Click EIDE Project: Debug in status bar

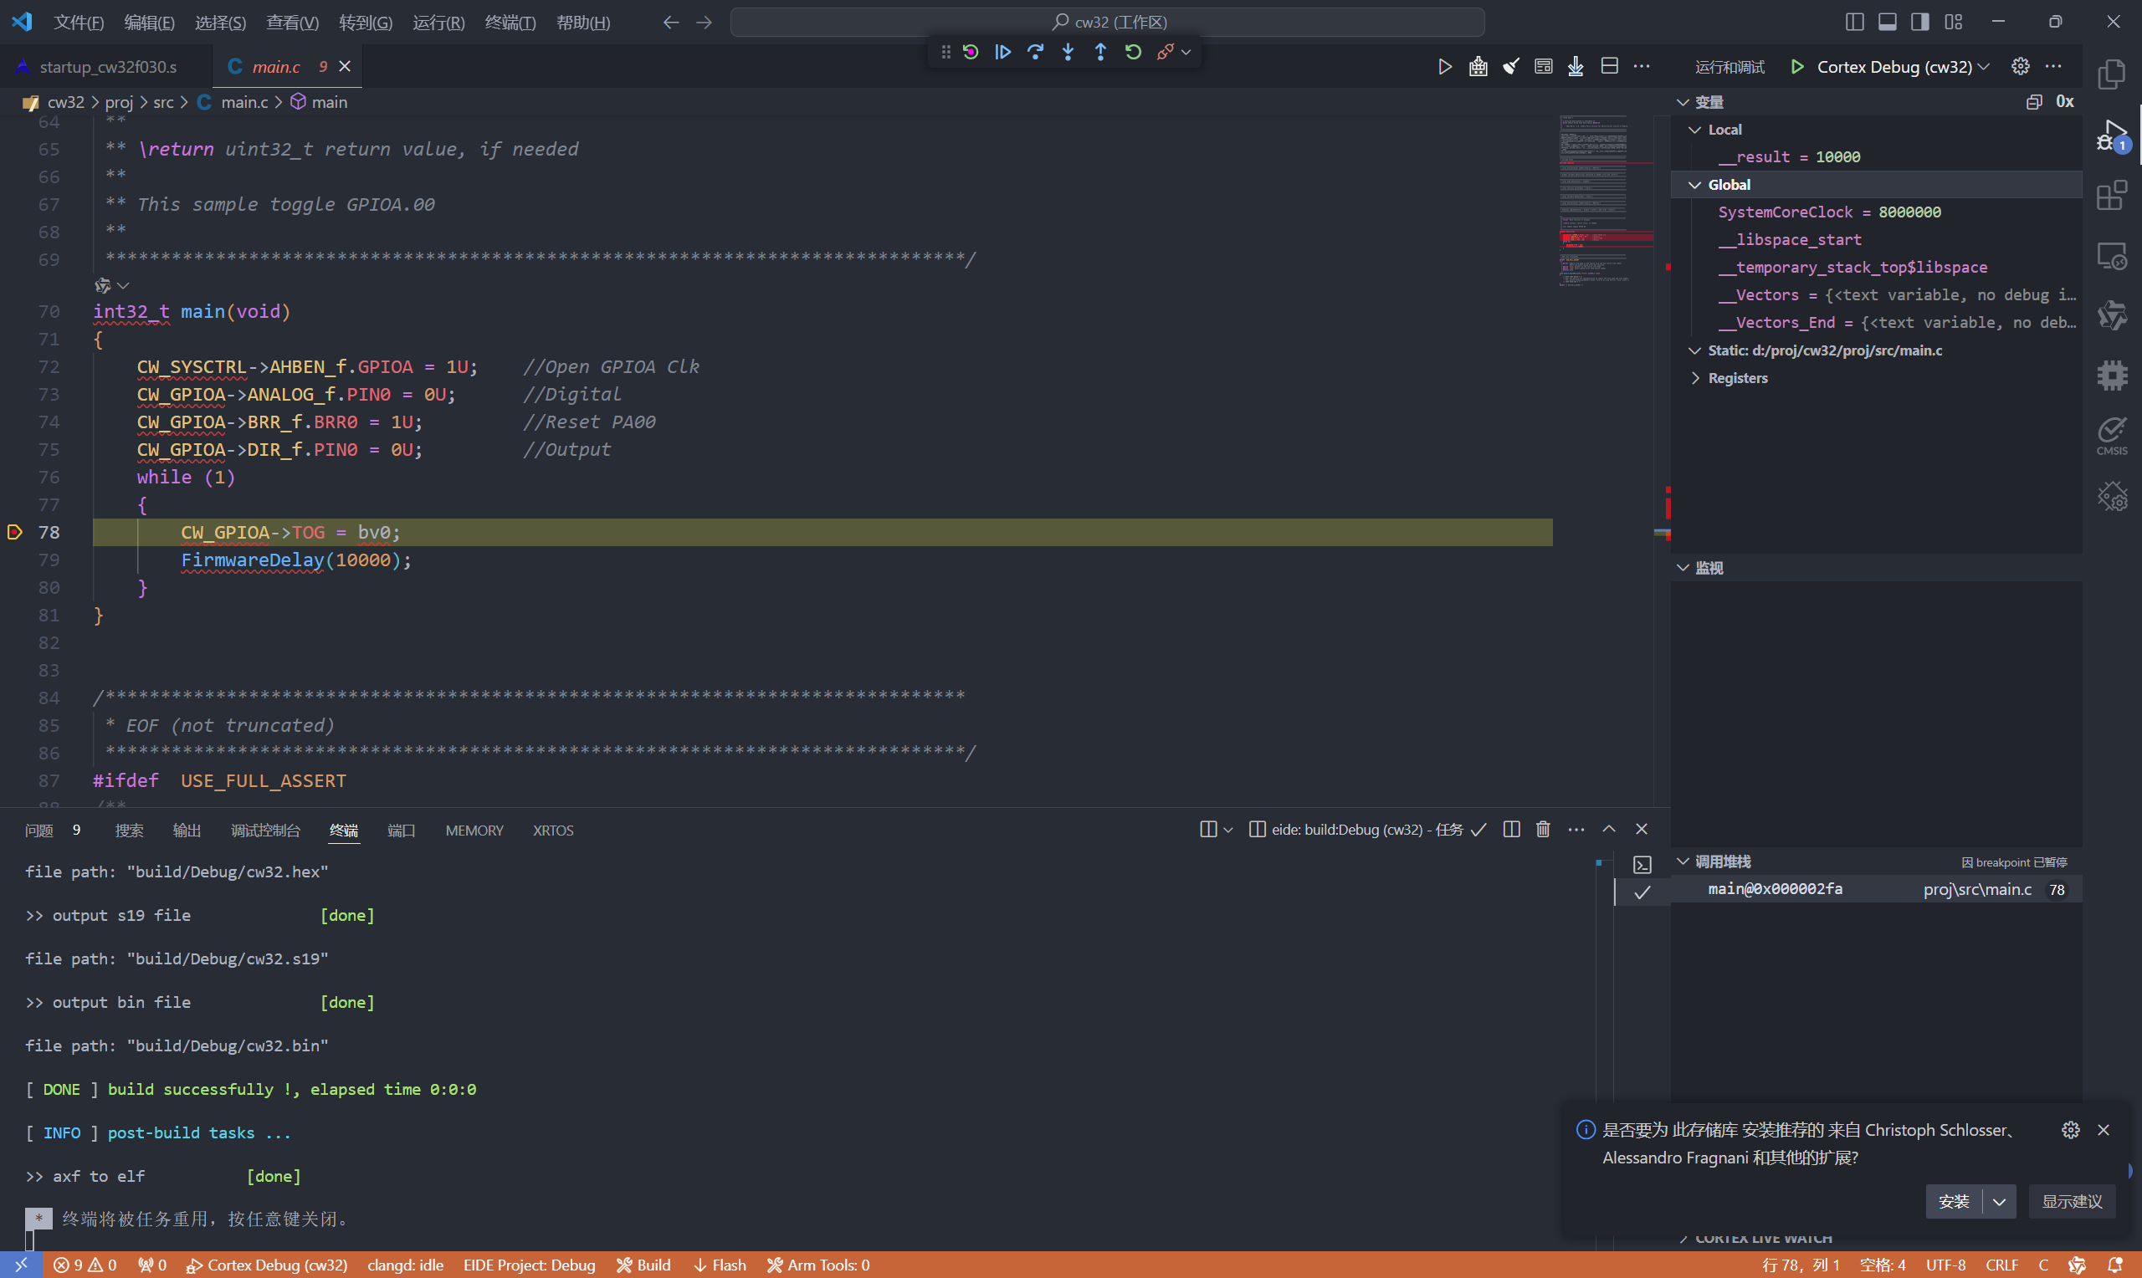pyautogui.click(x=529, y=1265)
